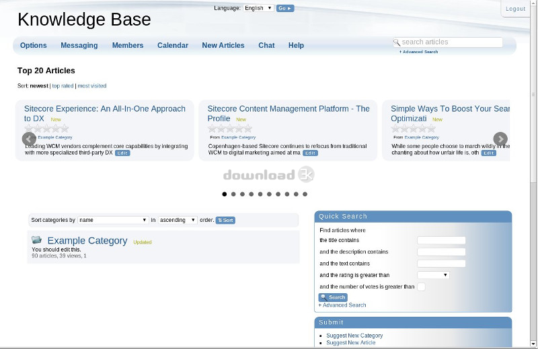Open Example Category link in Content Management card
Screen dimensions: 538x349
point(239,137)
